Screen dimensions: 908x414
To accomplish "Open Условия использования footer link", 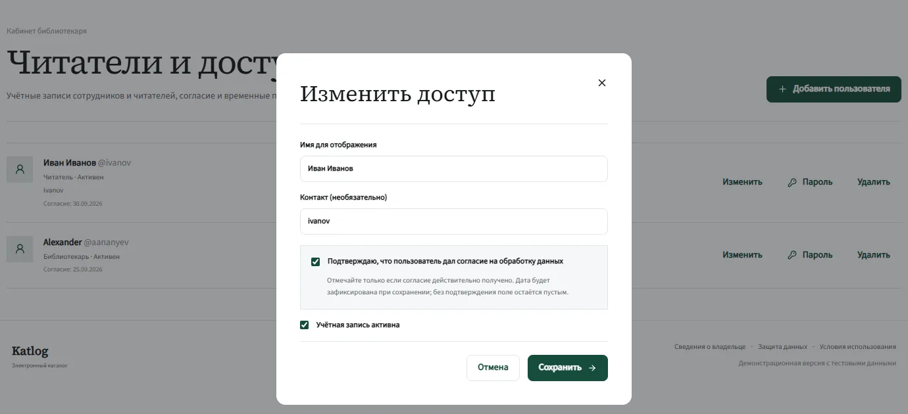I will click(858, 346).
